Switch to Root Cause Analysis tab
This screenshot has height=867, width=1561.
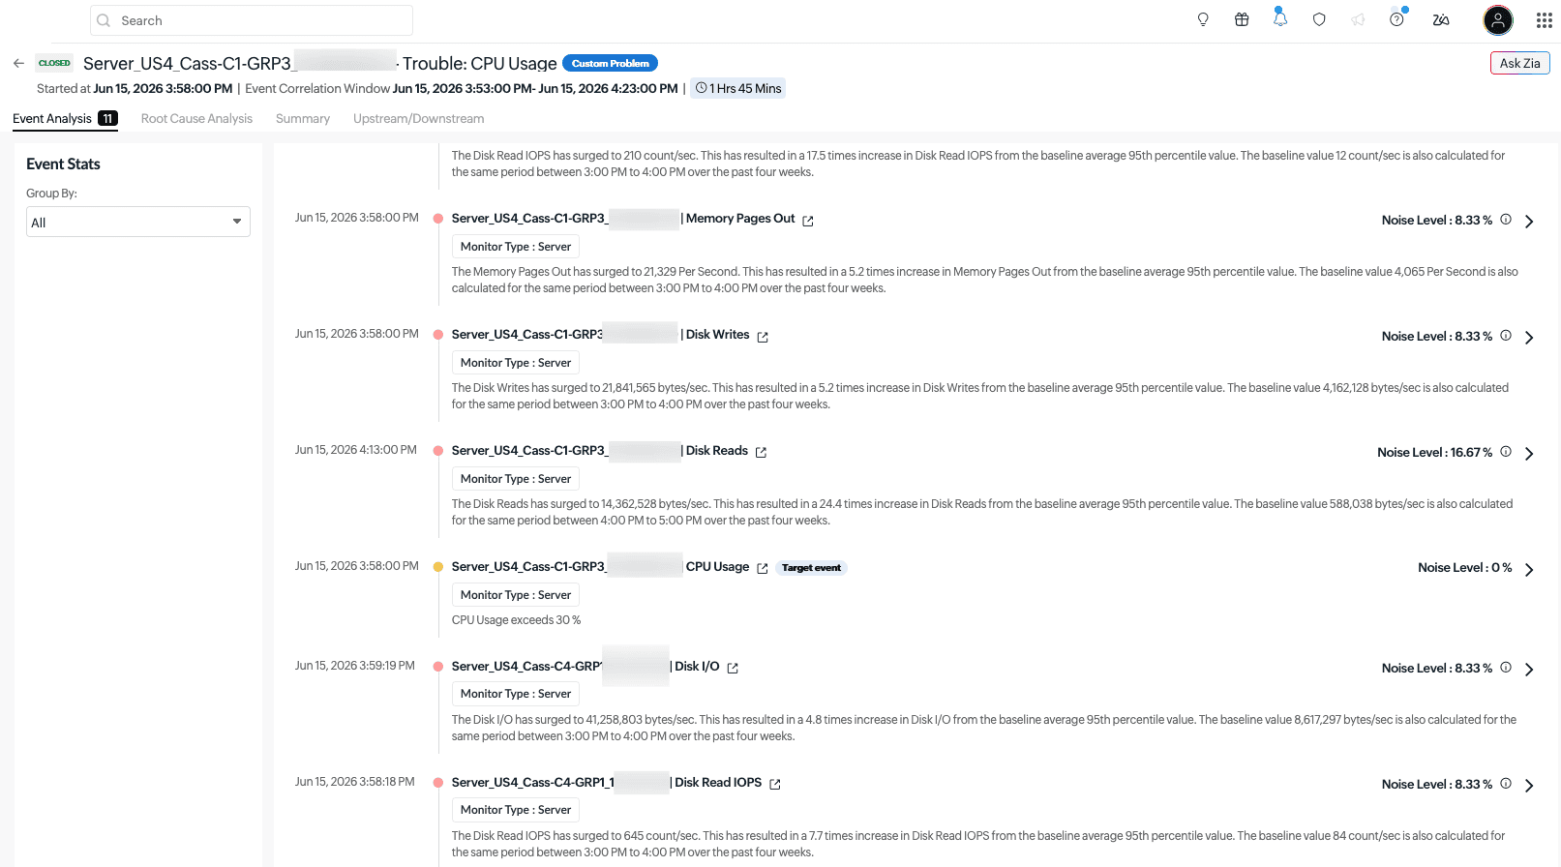pos(196,119)
